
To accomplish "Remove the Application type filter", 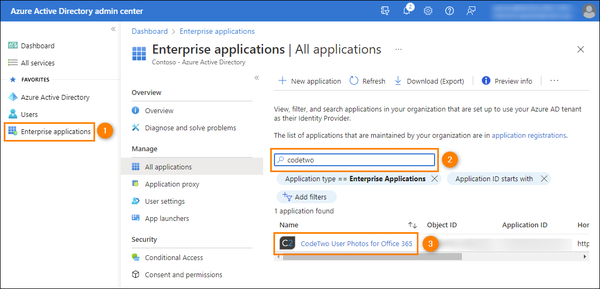I will click(435, 179).
